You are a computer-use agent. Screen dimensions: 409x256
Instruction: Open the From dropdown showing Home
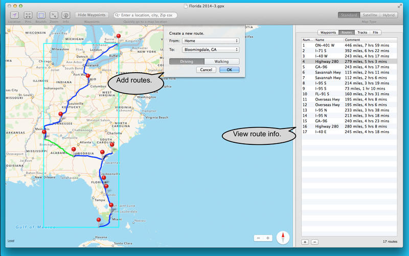tap(211, 41)
